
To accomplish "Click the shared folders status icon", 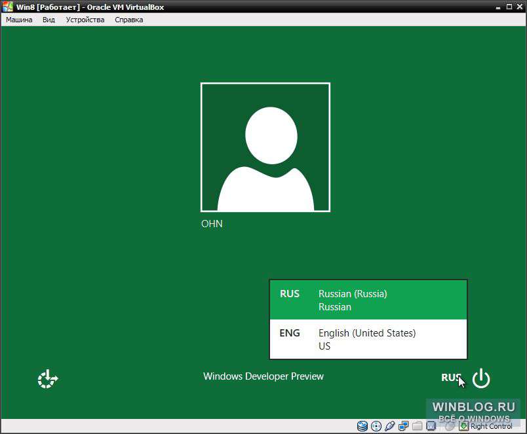I will [x=417, y=426].
